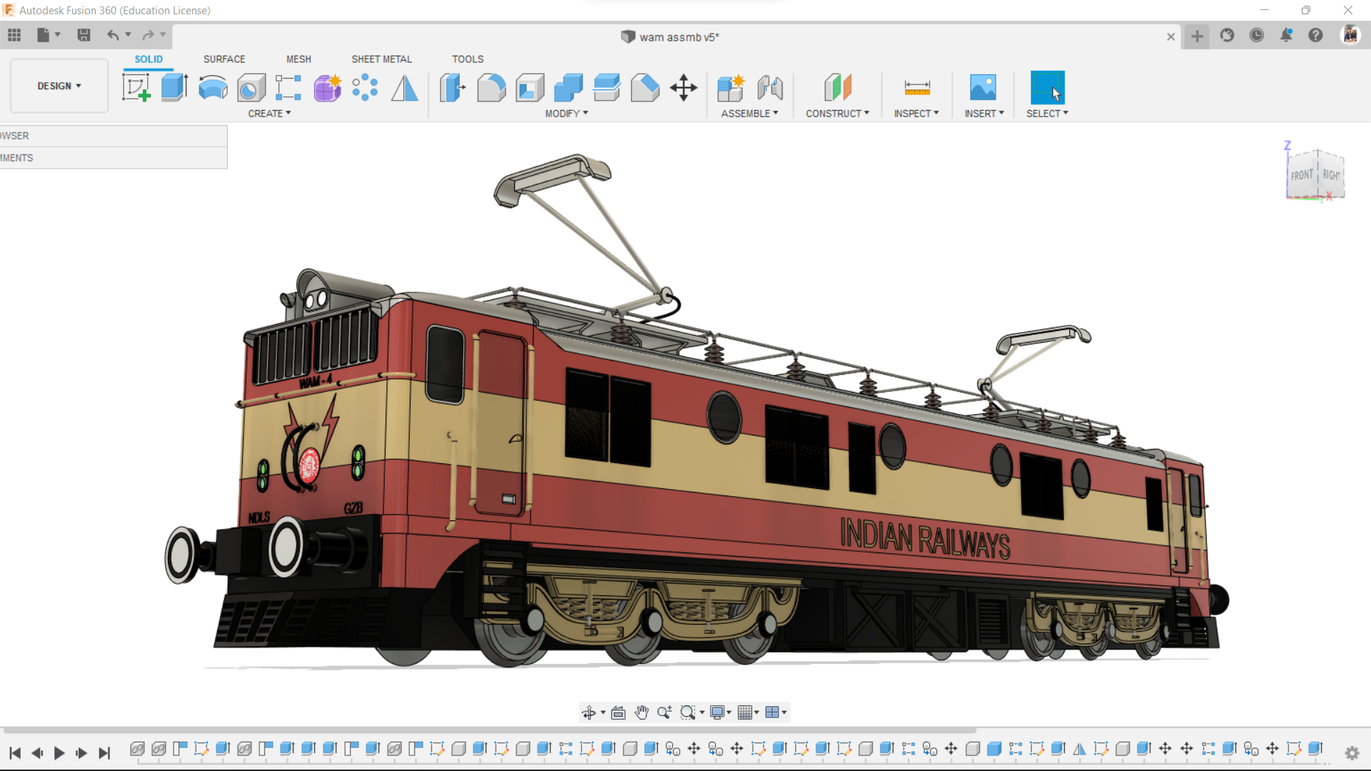Screen dimensions: 1371x771
Task: Open the Orbit tool dropdown arrow
Action: pyautogui.click(x=603, y=712)
